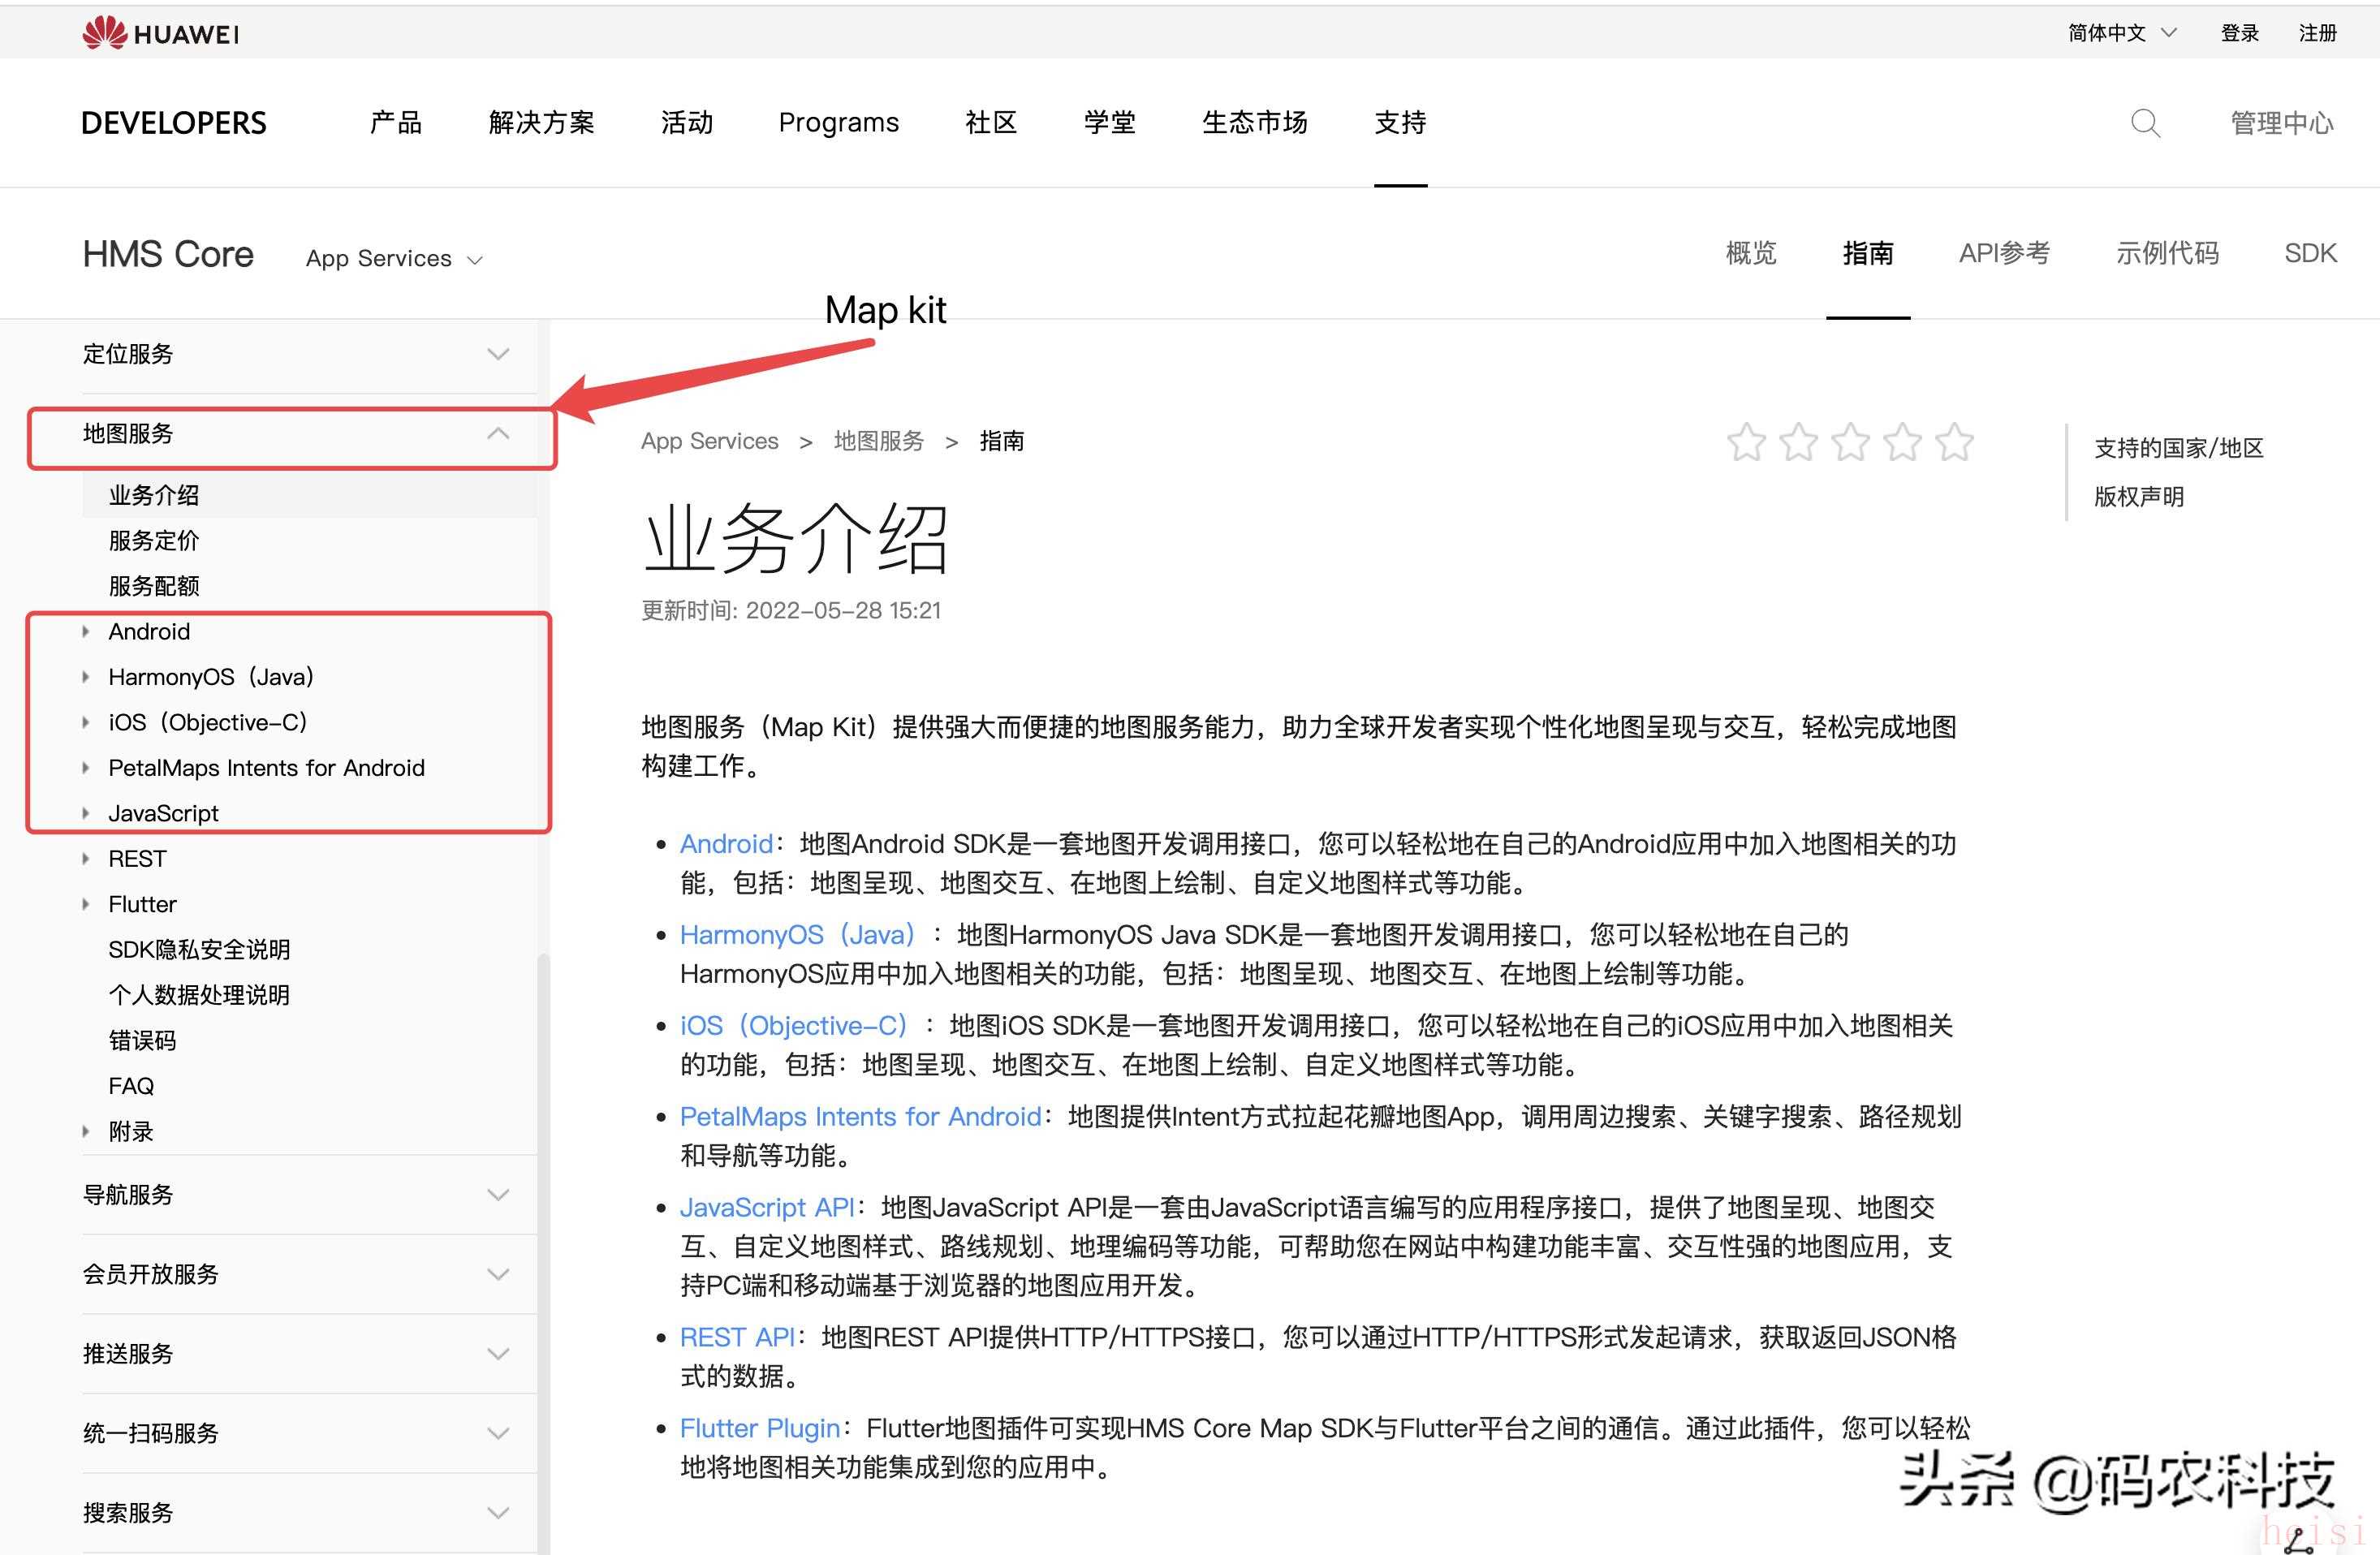2380x1555 pixels.
Task: Give a five star rating
Action: tap(1954, 442)
